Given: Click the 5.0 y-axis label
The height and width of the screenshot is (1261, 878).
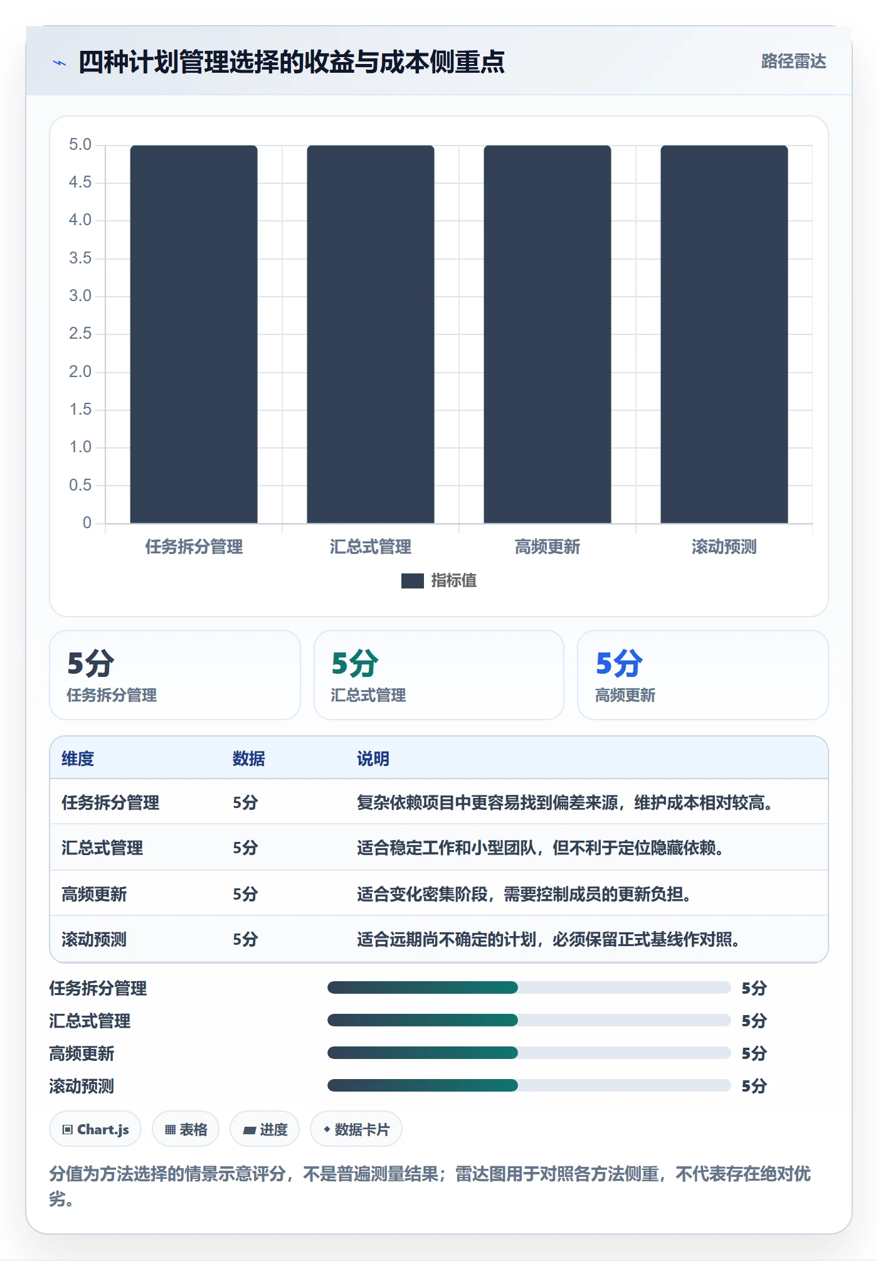Looking at the screenshot, I should click(80, 145).
